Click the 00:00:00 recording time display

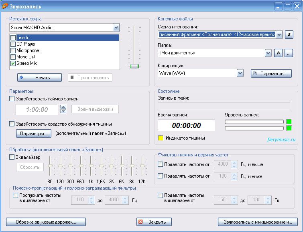click(x=186, y=126)
